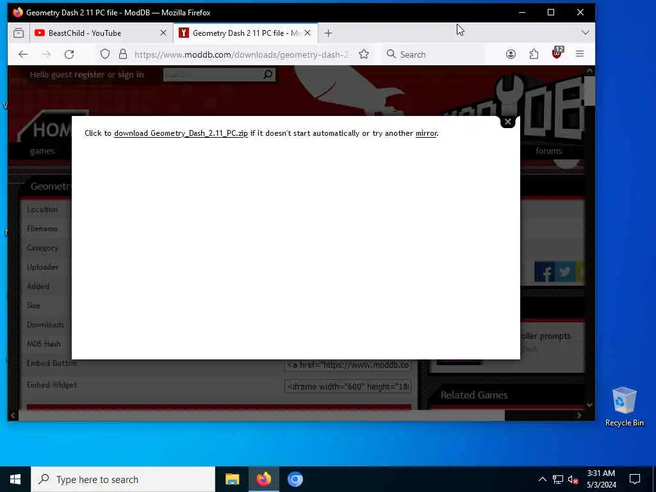
Task: Open the Windows Start menu
Action: (x=15, y=479)
